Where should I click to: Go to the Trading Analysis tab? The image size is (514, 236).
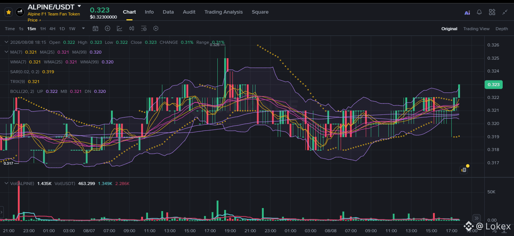click(224, 12)
